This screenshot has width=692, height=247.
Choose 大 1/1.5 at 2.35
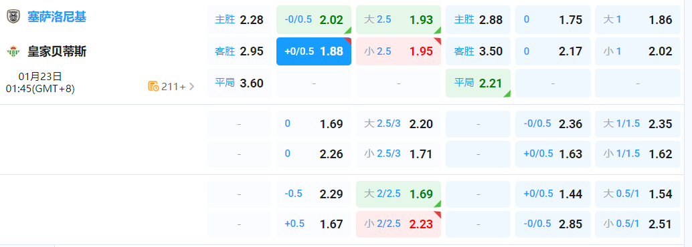point(638,124)
